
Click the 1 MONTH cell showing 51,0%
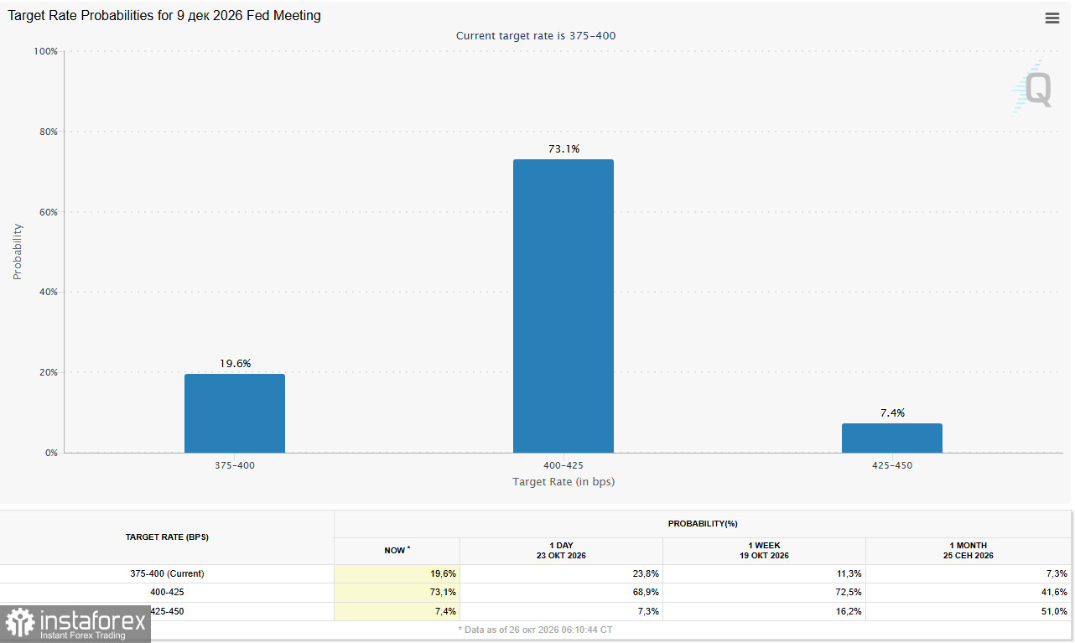(x=969, y=611)
